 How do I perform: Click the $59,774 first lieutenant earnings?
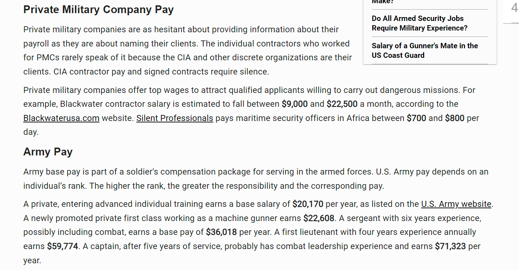point(63,246)
